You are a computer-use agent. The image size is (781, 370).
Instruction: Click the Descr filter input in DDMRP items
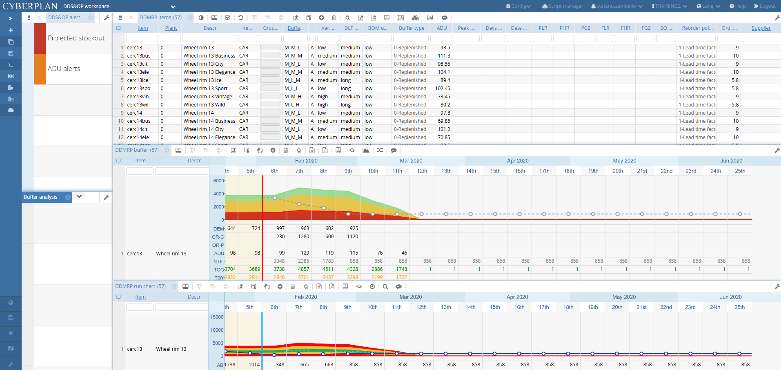[x=209, y=38]
